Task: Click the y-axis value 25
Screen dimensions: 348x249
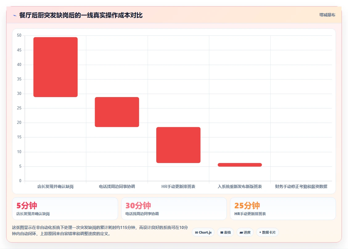Action: [x=19, y=108]
